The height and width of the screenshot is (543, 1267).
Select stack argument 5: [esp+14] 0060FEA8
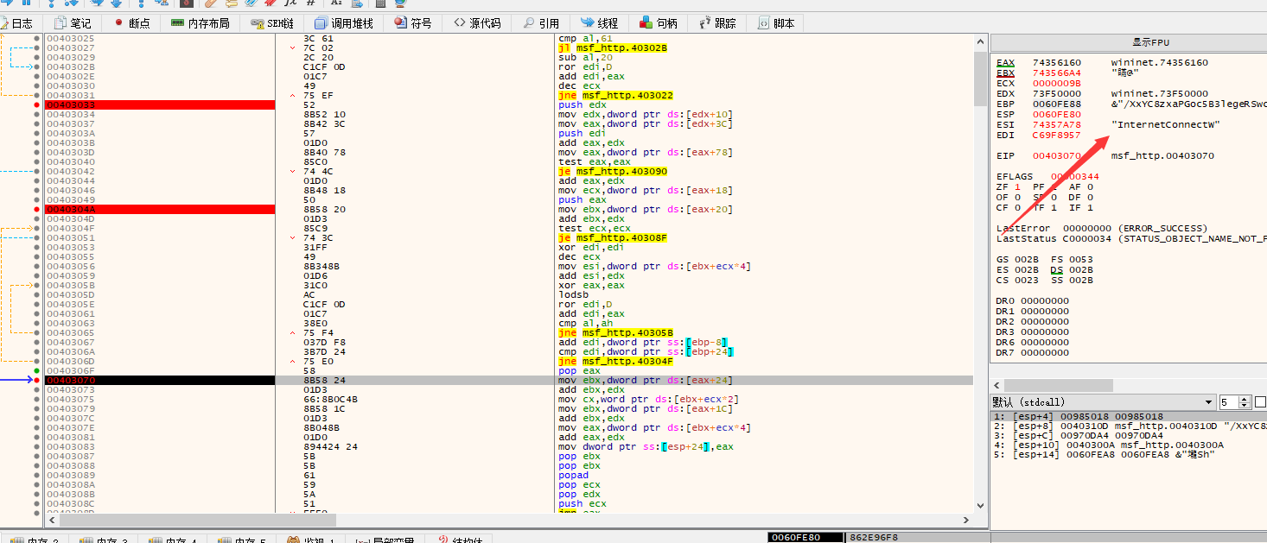point(1129,454)
